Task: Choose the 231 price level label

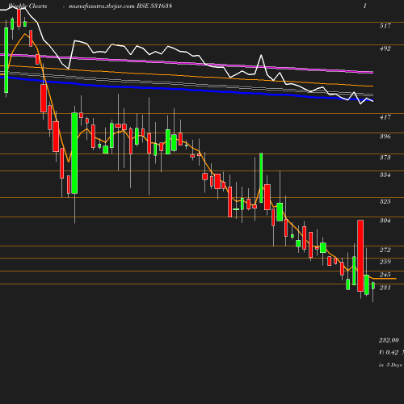Action: click(x=385, y=288)
